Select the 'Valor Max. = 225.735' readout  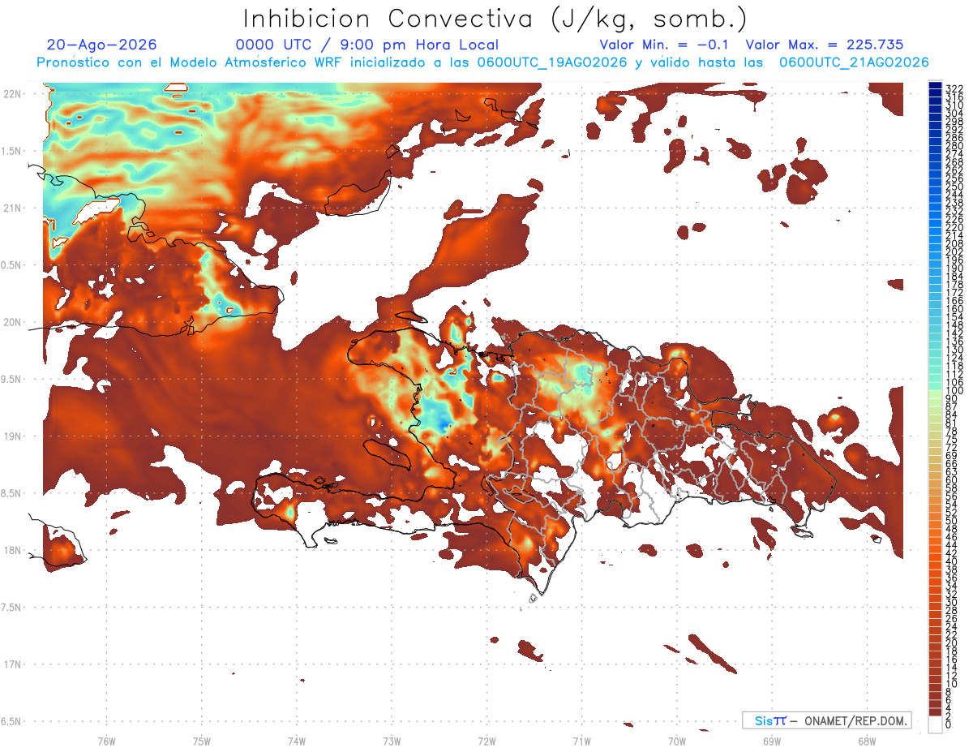pos(825,45)
